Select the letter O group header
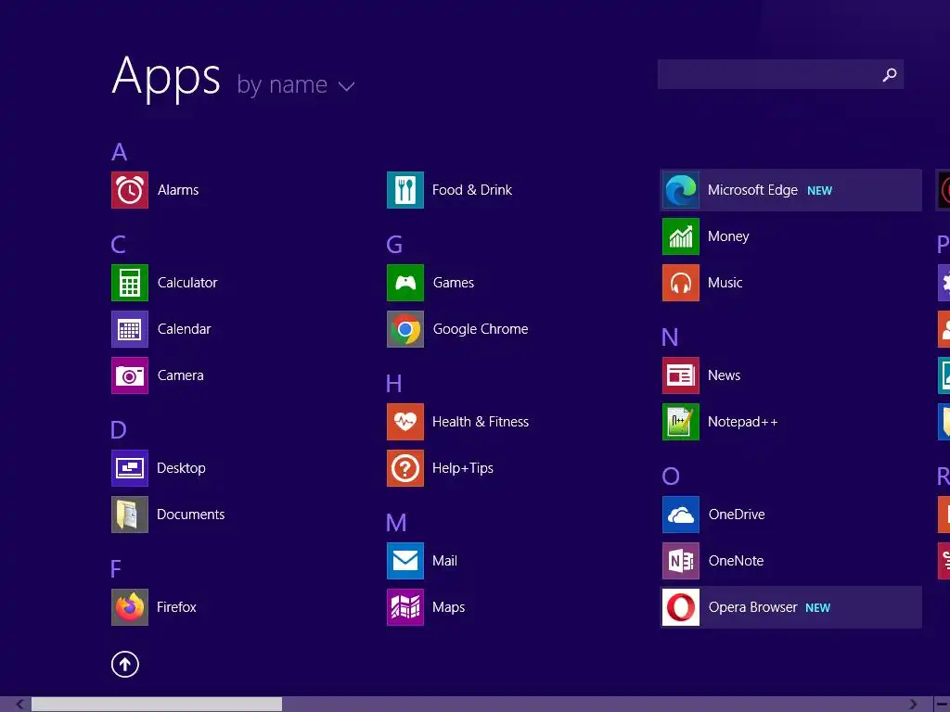The width and height of the screenshot is (950, 712). pyautogui.click(x=671, y=477)
